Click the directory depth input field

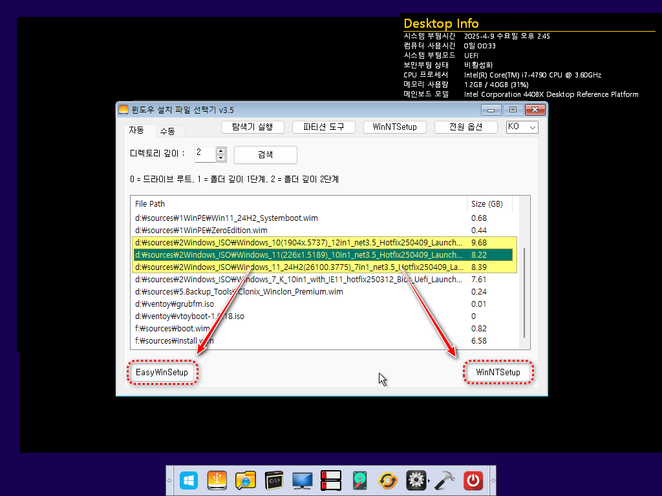[x=205, y=154]
